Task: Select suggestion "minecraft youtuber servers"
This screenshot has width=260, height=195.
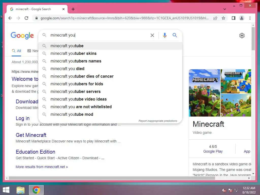Action: pyautogui.click(x=110, y=91)
